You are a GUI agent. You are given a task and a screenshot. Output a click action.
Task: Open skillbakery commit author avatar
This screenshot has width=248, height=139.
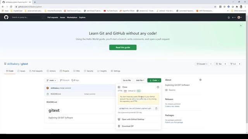tap(48, 88)
